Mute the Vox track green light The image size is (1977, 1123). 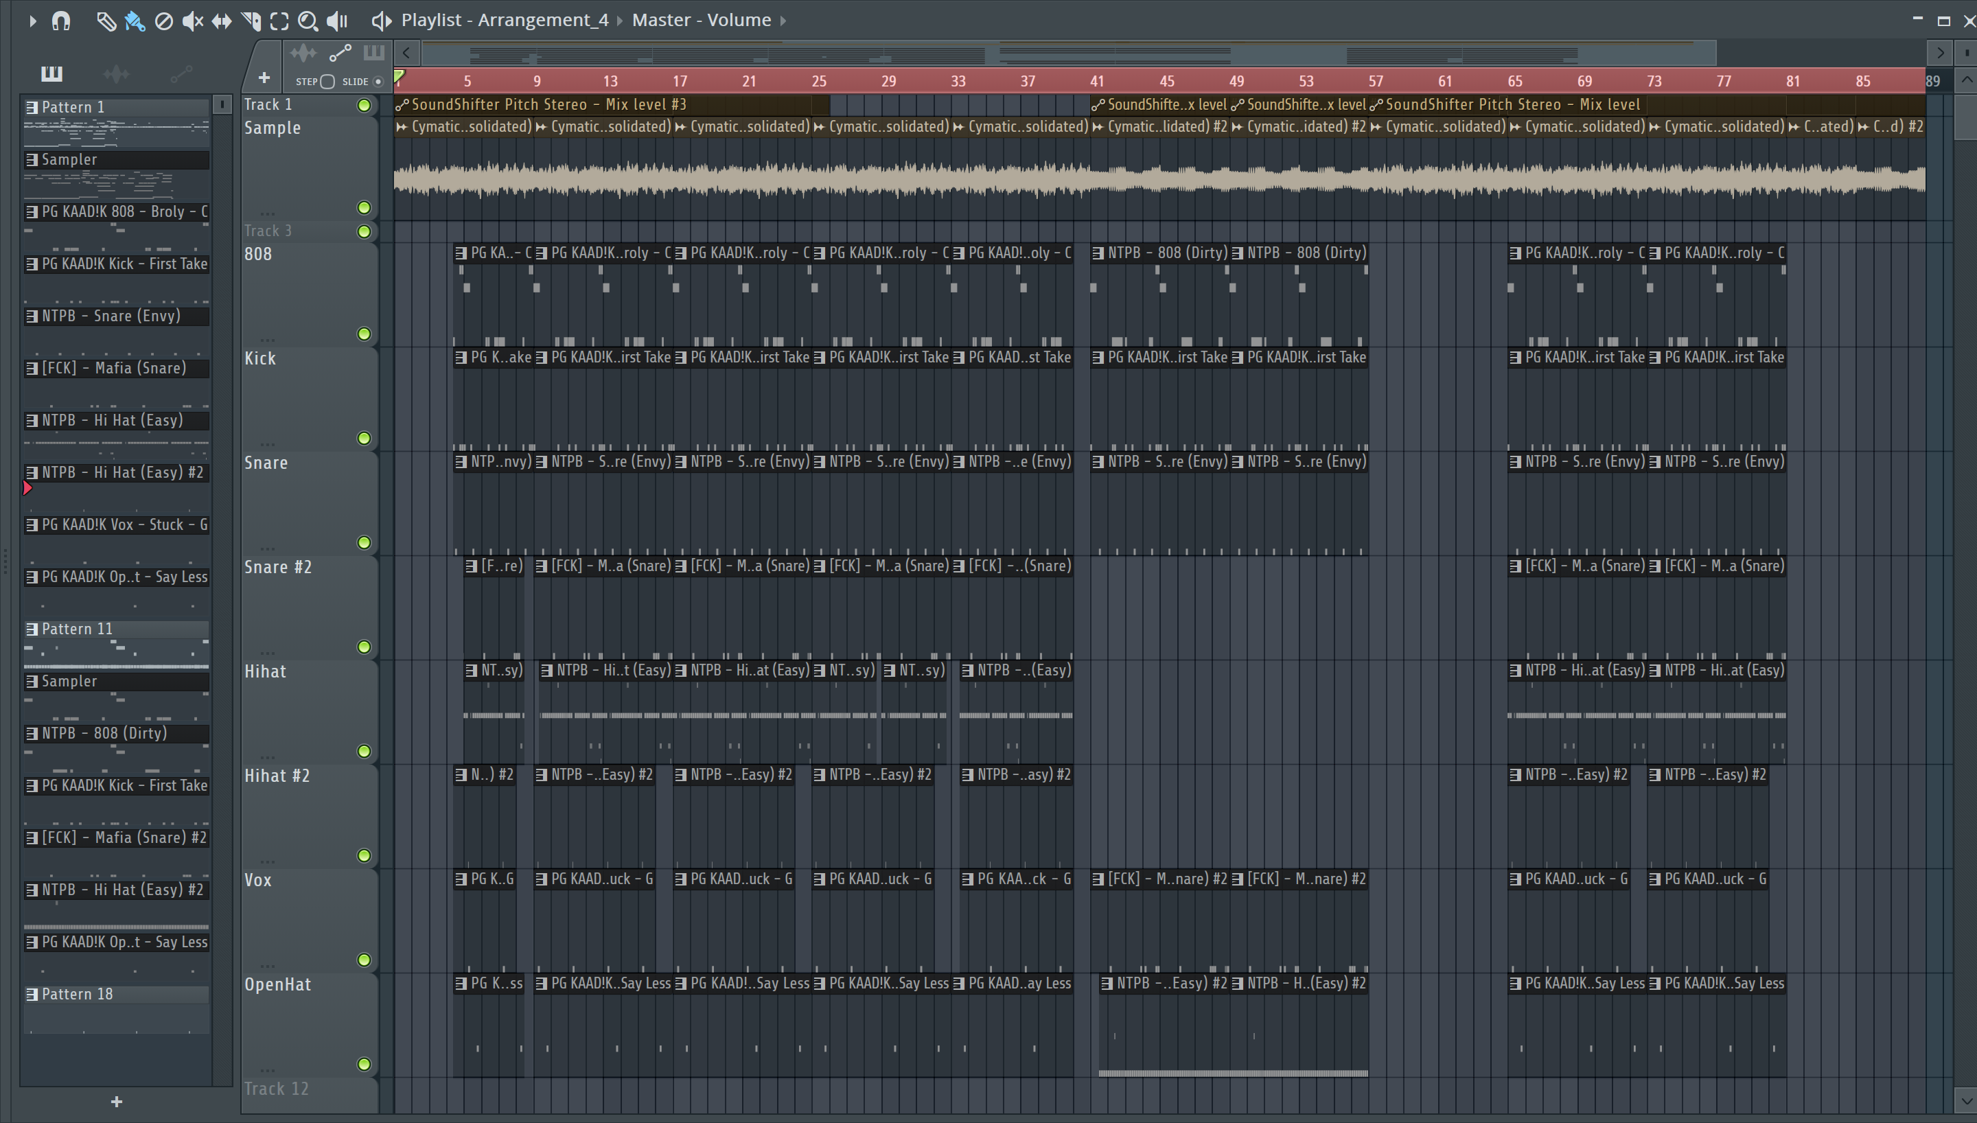[364, 960]
